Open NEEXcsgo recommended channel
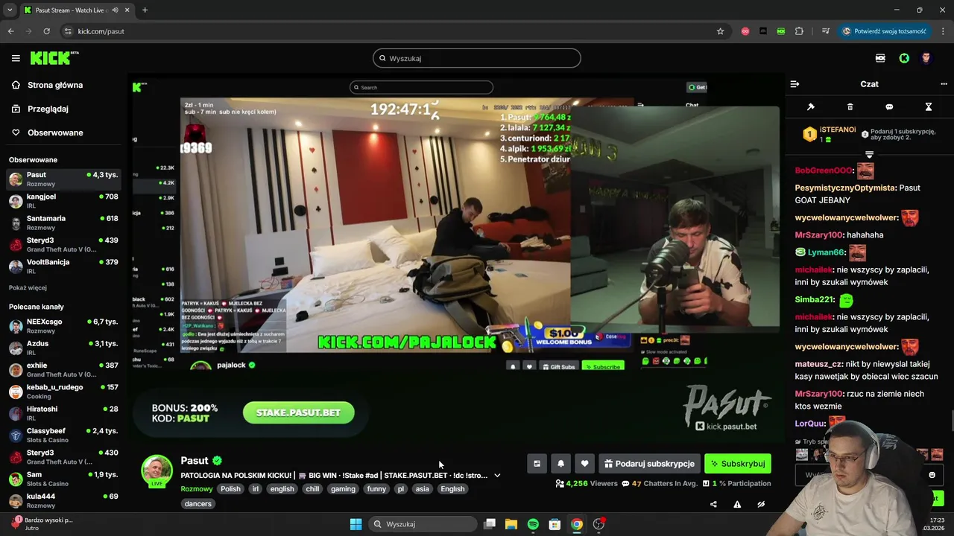The image size is (954, 536). (63, 326)
